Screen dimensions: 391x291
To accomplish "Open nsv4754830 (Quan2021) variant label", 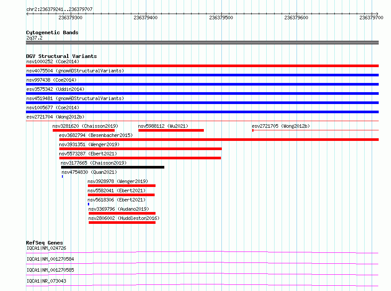I will pos(89,172).
